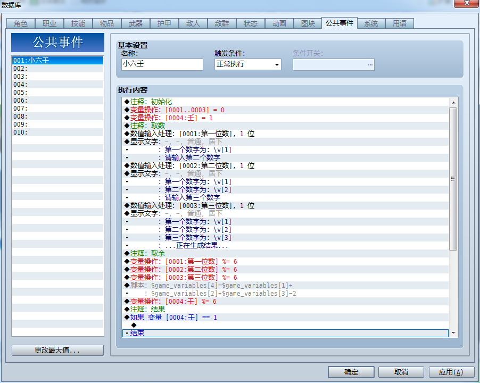This screenshot has height=383, width=480.
Task: Open the 动画 tab
Action: 279,23
